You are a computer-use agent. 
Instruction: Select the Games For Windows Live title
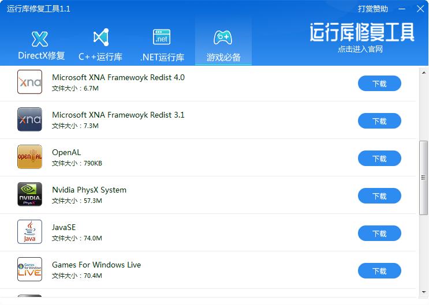(96, 265)
